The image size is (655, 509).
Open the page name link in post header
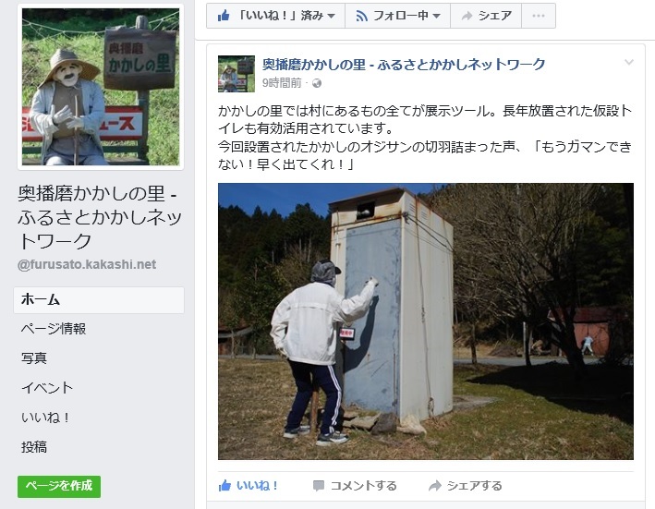(x=404, y=65)
